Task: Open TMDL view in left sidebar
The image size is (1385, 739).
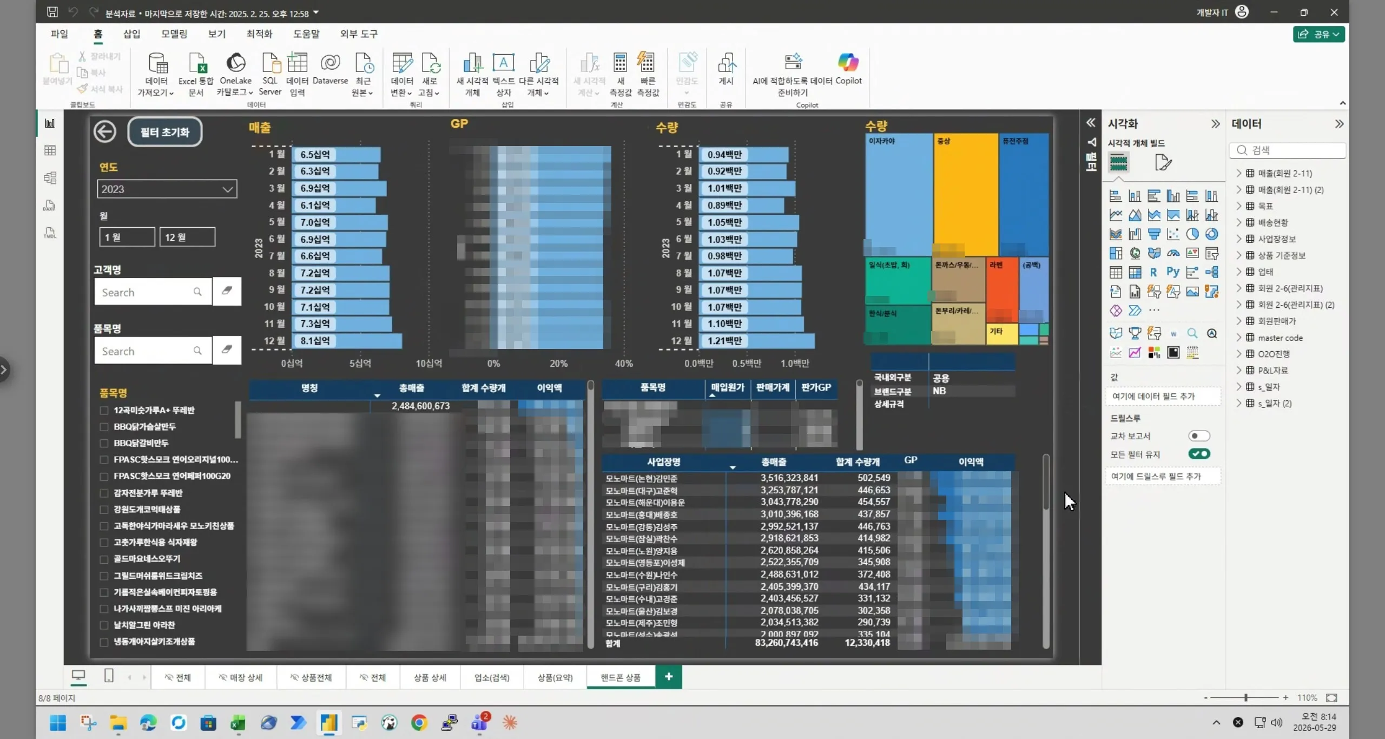Action: pyautogui.click(x=50, y=233)
